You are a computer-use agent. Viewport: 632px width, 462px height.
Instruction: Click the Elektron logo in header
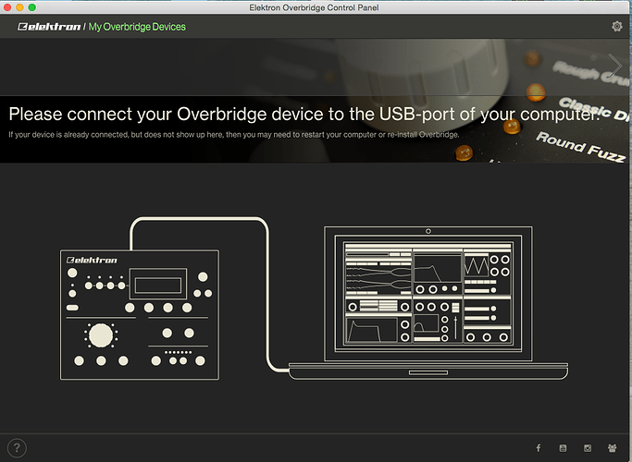(x=49, y=27)
